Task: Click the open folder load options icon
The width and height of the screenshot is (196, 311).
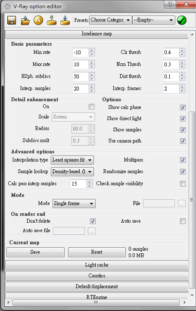Action: point(25,20)
